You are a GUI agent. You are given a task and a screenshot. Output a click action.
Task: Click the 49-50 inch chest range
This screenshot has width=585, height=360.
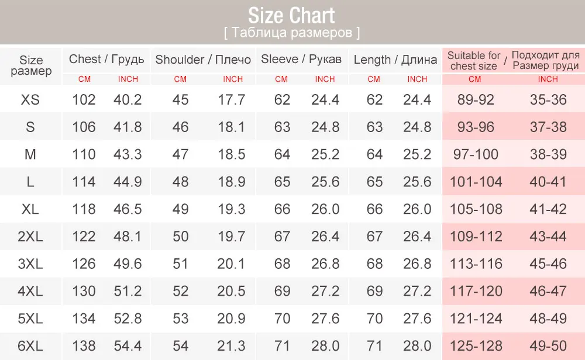(548, 346)
